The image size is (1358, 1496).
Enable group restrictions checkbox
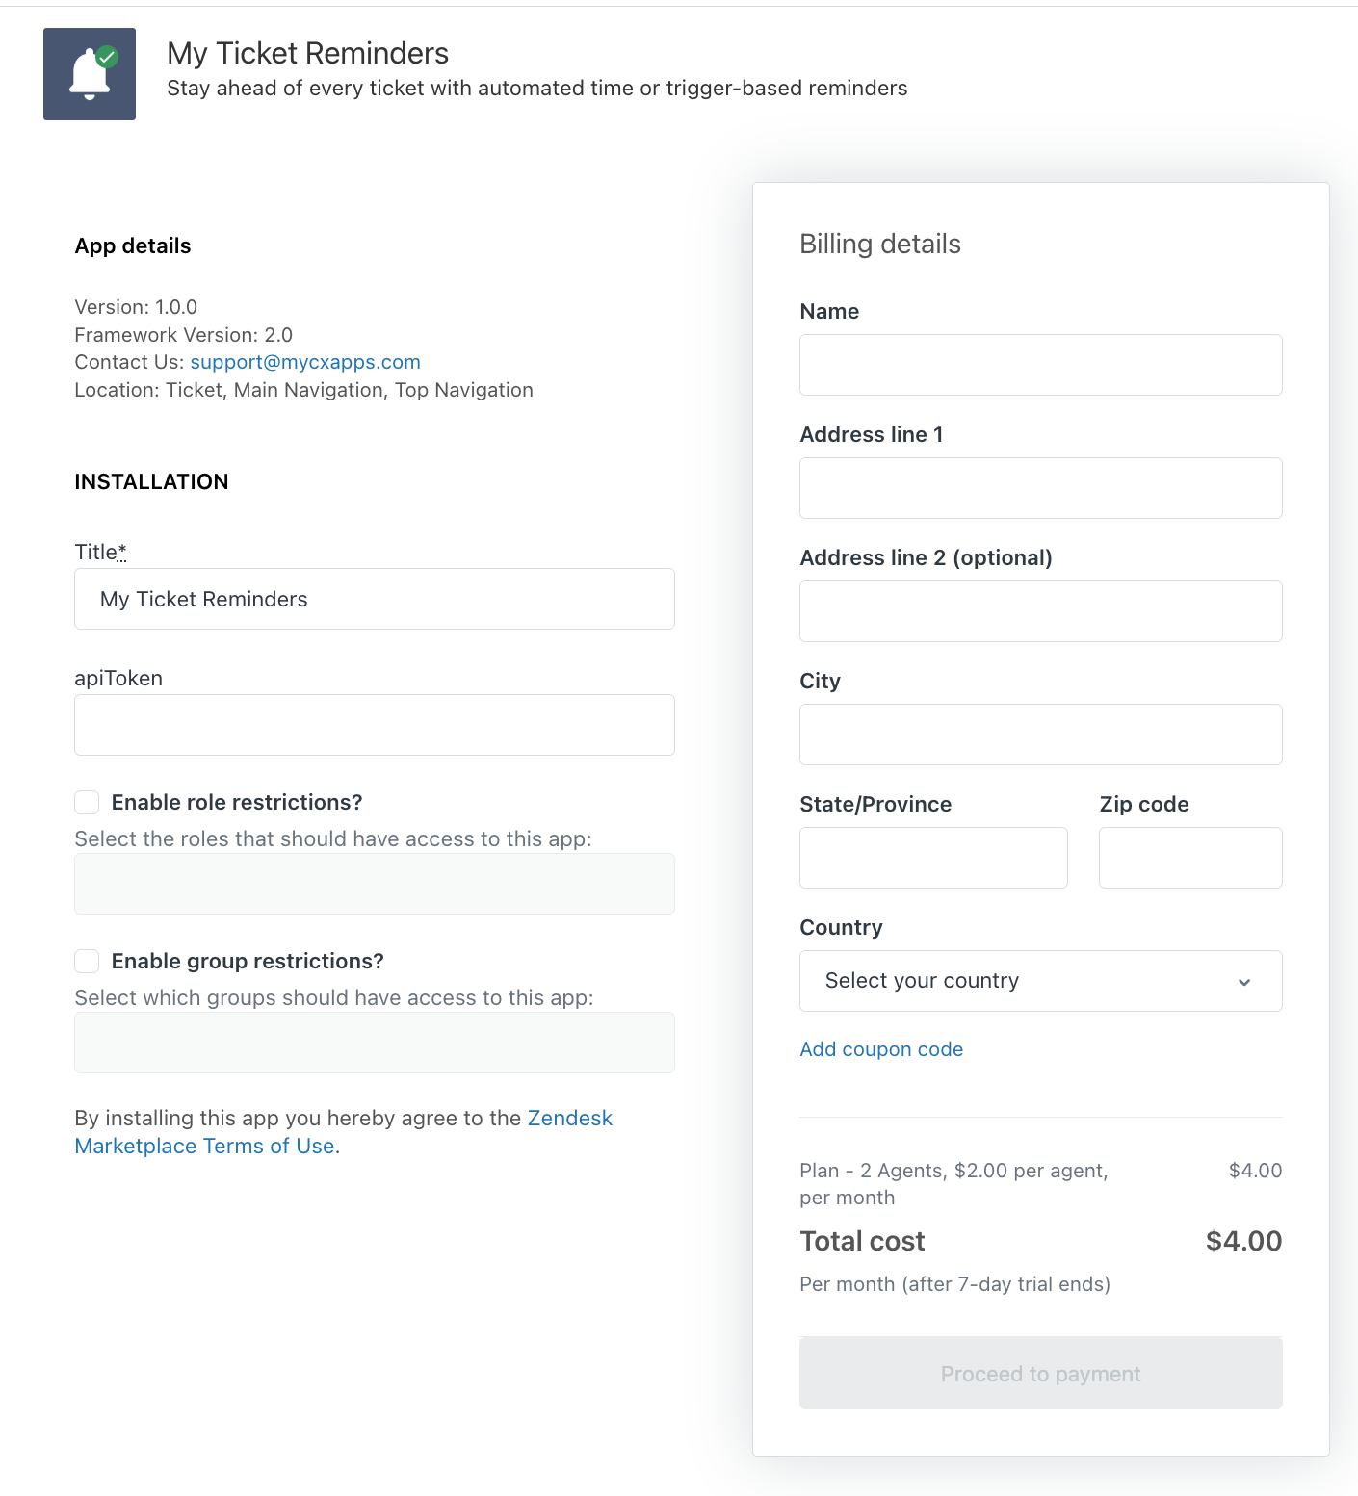coord(87,962)
